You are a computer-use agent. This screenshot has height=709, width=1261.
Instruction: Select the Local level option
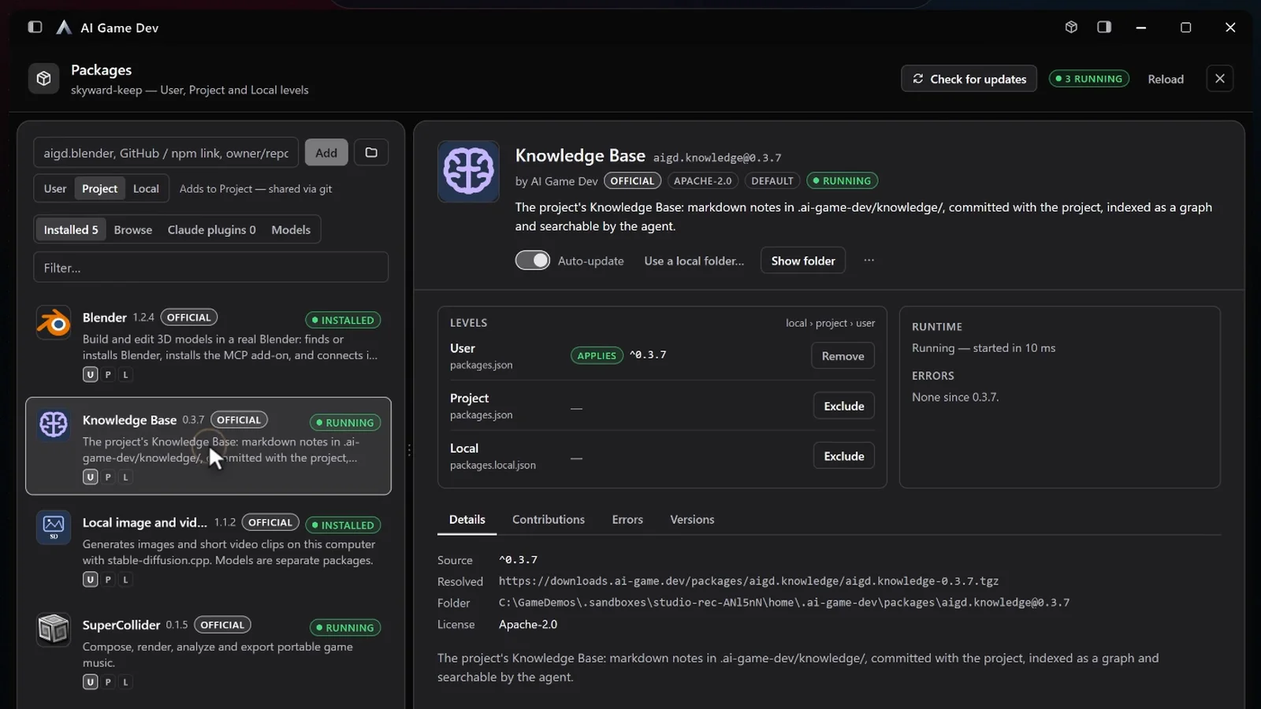[146, 189]
